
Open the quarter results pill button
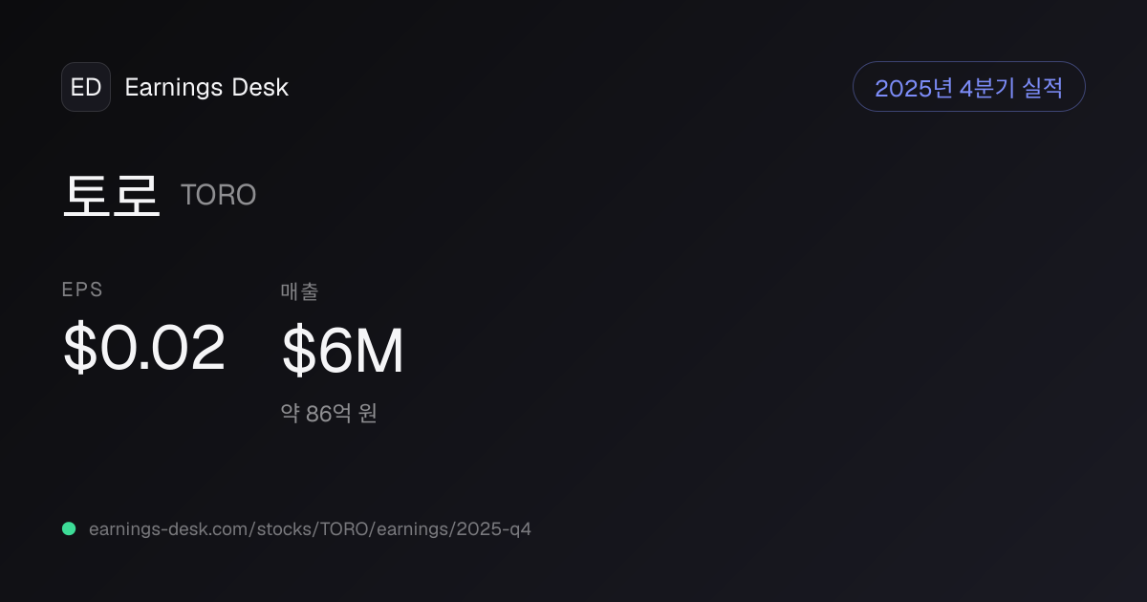click(968, 87)
